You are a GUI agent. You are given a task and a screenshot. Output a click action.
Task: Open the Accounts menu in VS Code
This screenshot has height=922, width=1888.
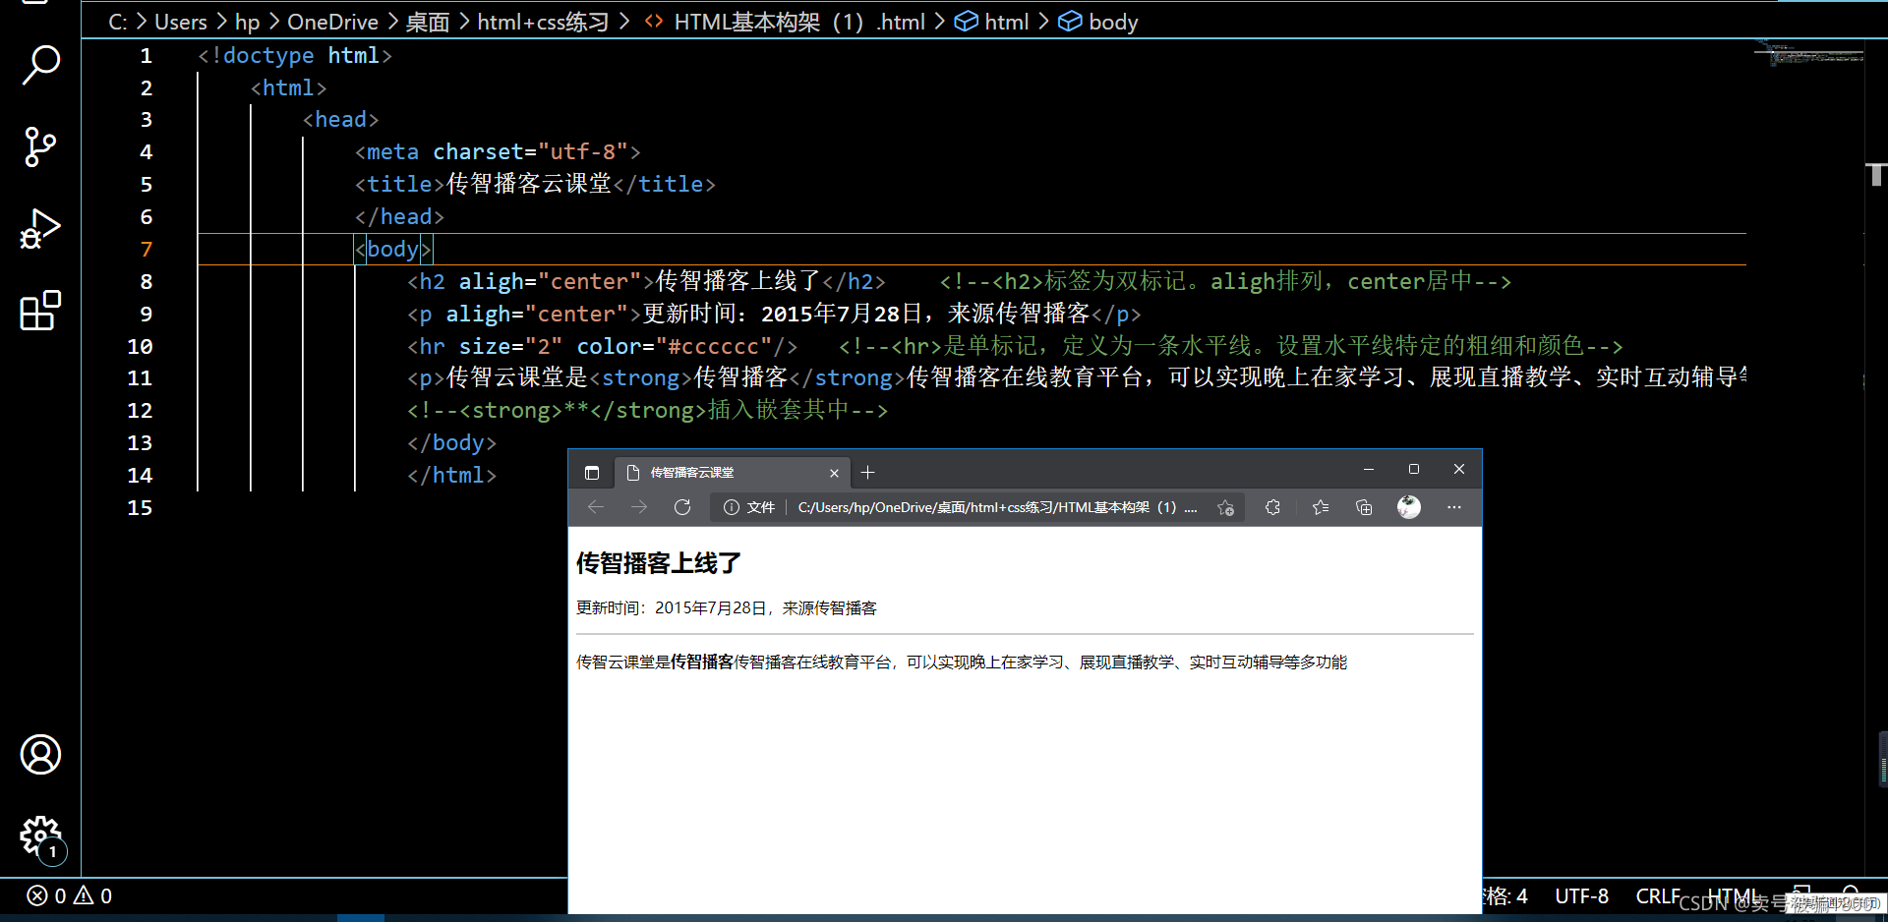[40, 755]
